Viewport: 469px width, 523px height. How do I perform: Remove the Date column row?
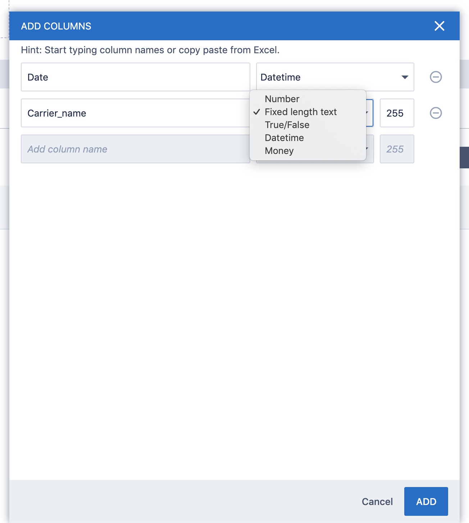436,77
